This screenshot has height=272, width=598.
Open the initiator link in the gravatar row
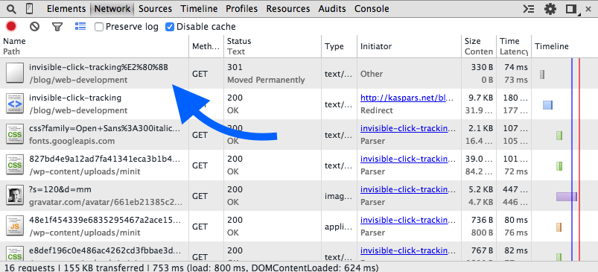407,189
